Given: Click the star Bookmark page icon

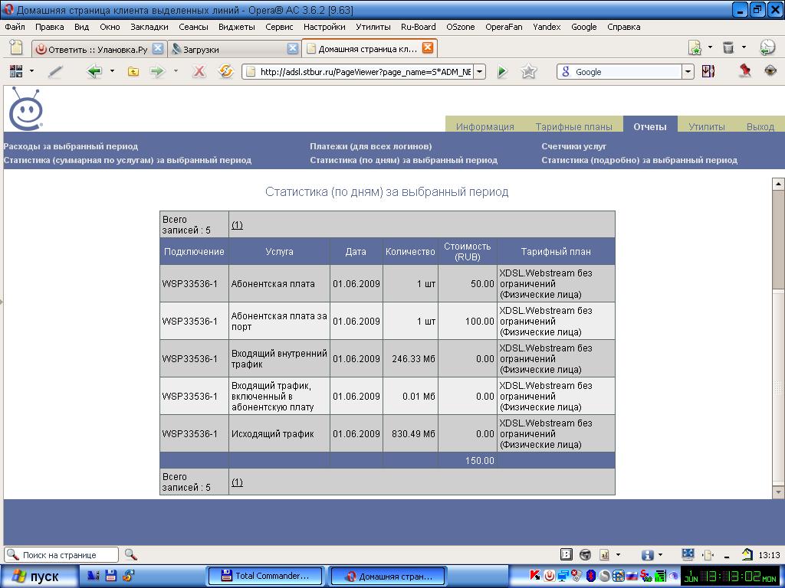Looking at the screenshot, I should coord(529,71).
